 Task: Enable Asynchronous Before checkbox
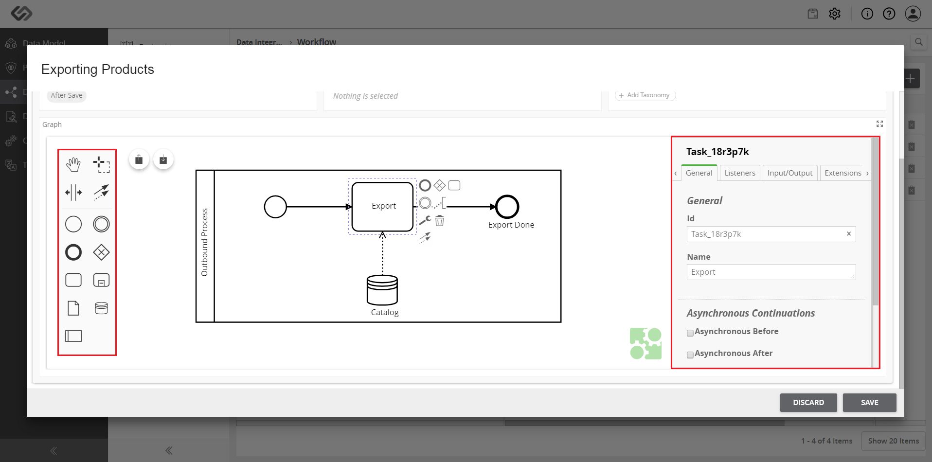click(690, 333)
